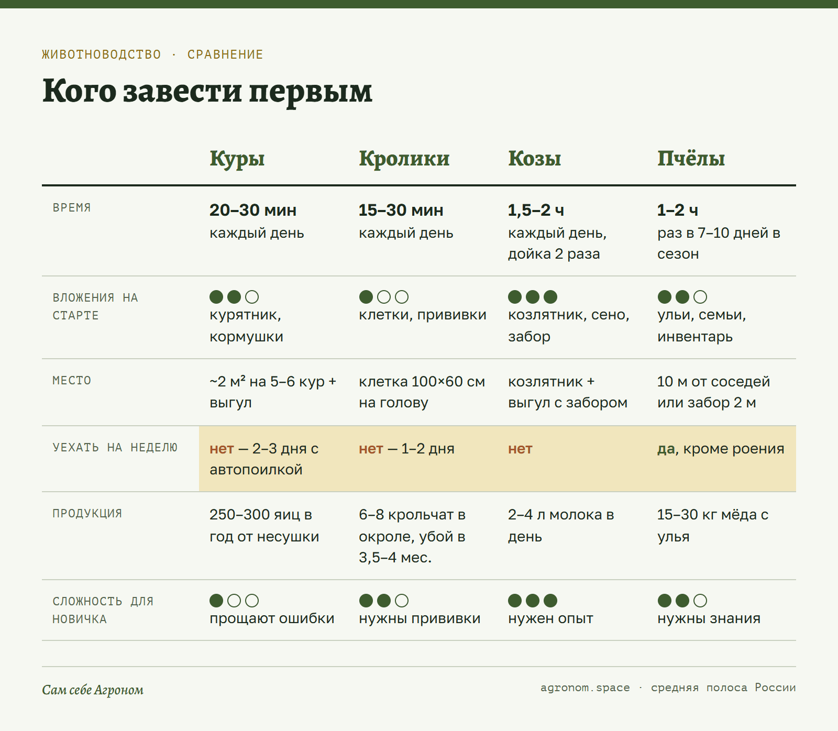Select the "Козы" column header
Viewport: 838px width, 731px height.
(x=534, y=159)
